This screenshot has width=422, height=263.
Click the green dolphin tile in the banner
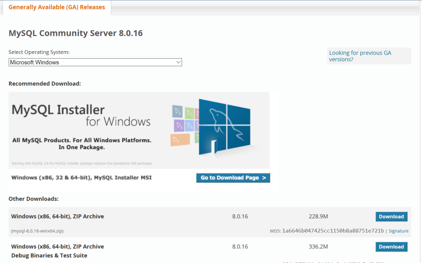tap(190, 114)
